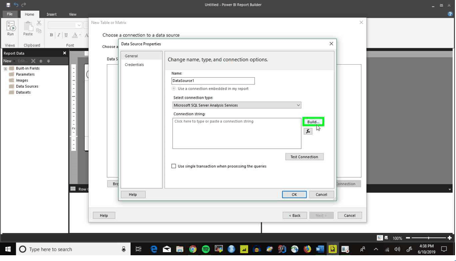Image resolution: width=456 pixels, height=261 pixels.
Task: Check Use single transaction when processing queries
Action: [173, 166]
